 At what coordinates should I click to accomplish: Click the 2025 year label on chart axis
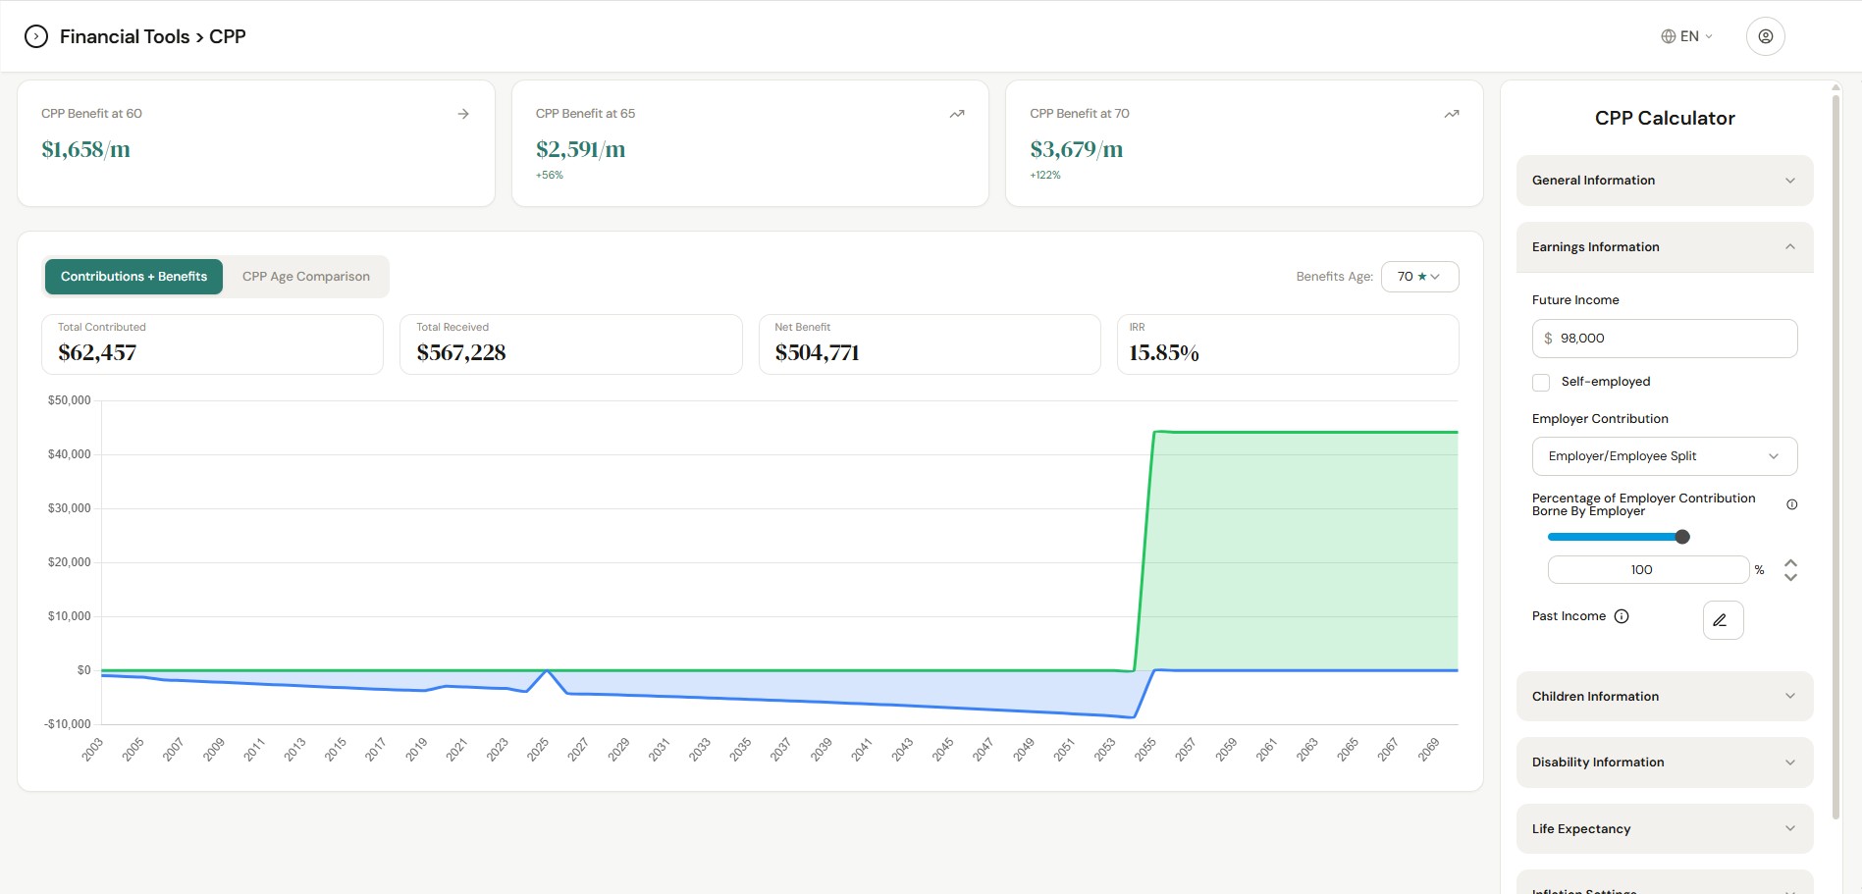coord(538,749)
